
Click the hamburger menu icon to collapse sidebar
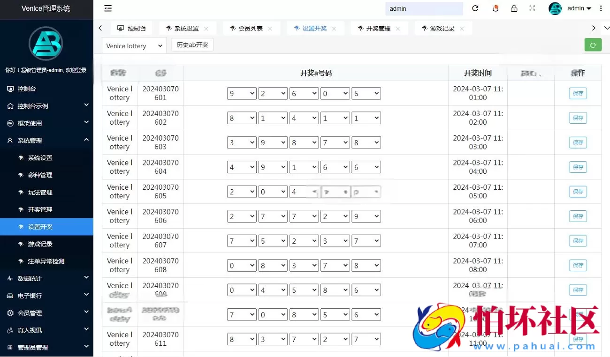[x=107, y=8]
